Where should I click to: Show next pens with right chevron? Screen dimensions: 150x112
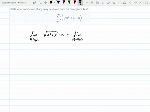pyautogui.click(x=84, y=3)
